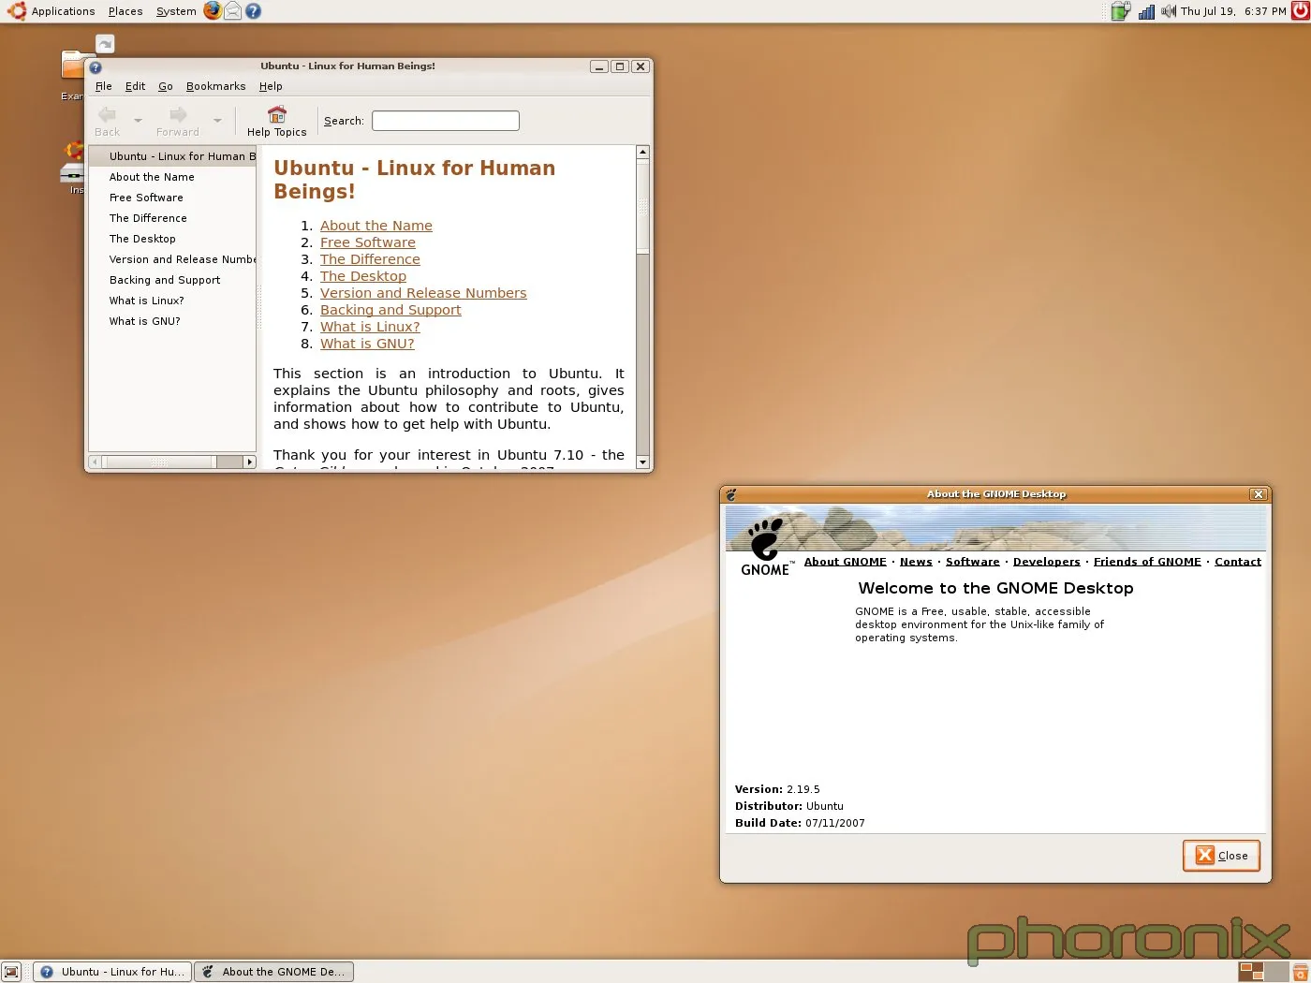Select 'About the Name' in sidebar
The image size is (1311, 983).
coord(172,177)
